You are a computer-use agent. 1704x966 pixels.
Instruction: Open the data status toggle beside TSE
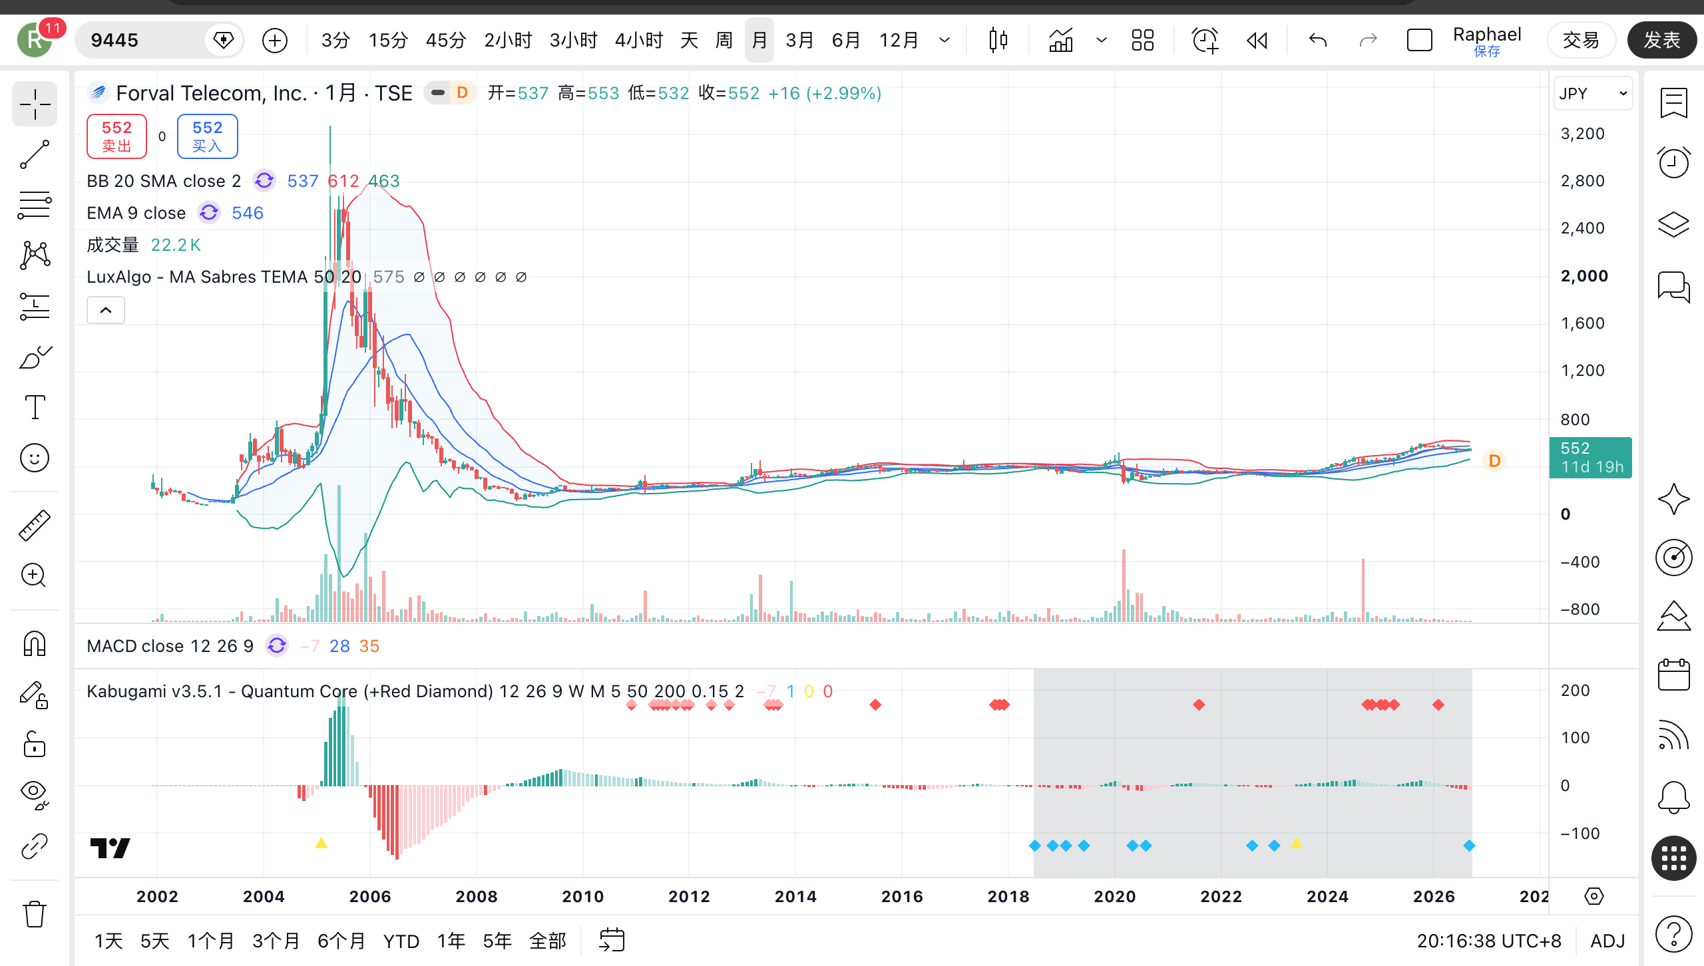tap(438, 93)
